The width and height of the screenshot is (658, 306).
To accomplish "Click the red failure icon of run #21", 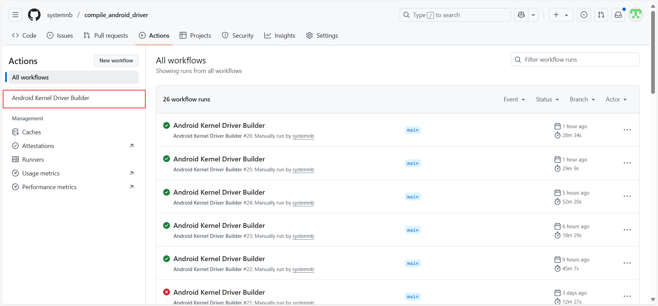I will click(x=167, y=292).
